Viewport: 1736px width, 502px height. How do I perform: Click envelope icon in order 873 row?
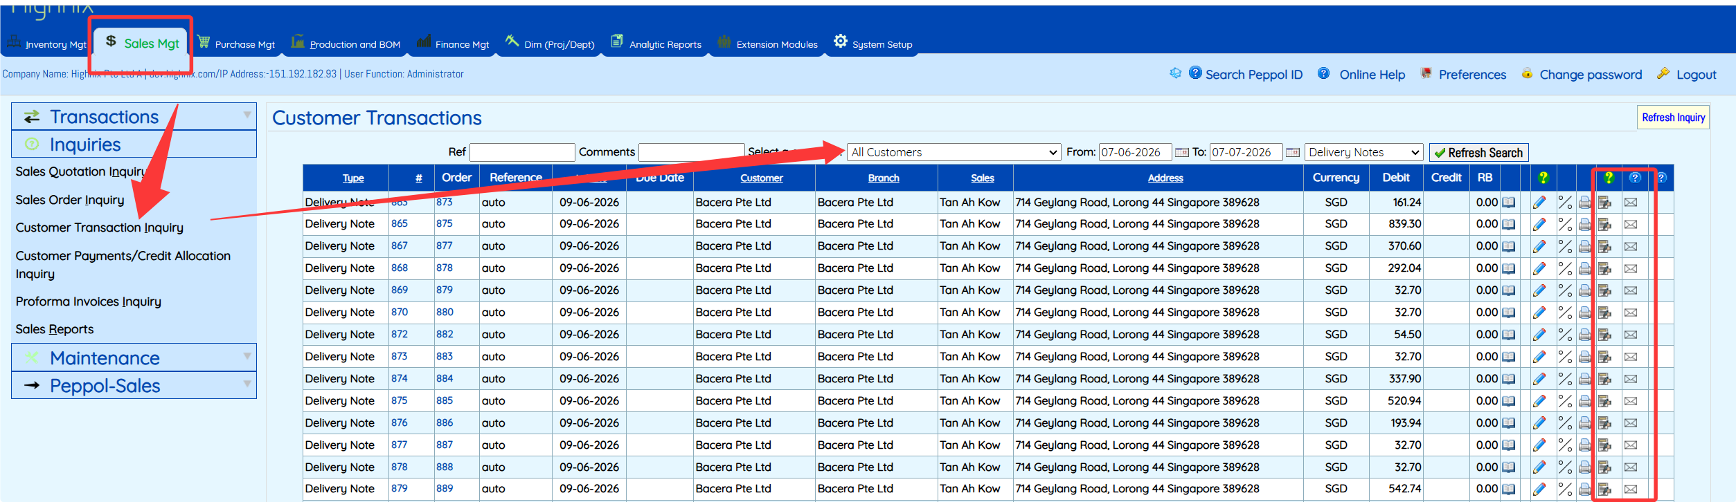coord(1631,203)
